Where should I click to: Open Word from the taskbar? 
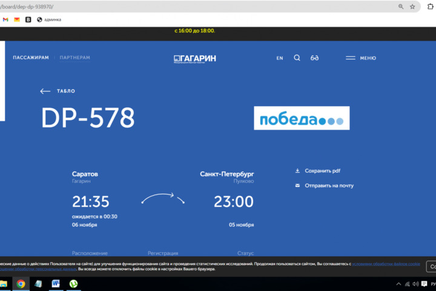(x=56, y=284)
